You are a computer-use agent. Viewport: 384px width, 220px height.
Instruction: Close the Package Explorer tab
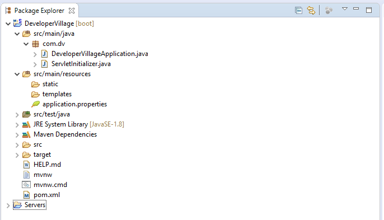(72, 11)
